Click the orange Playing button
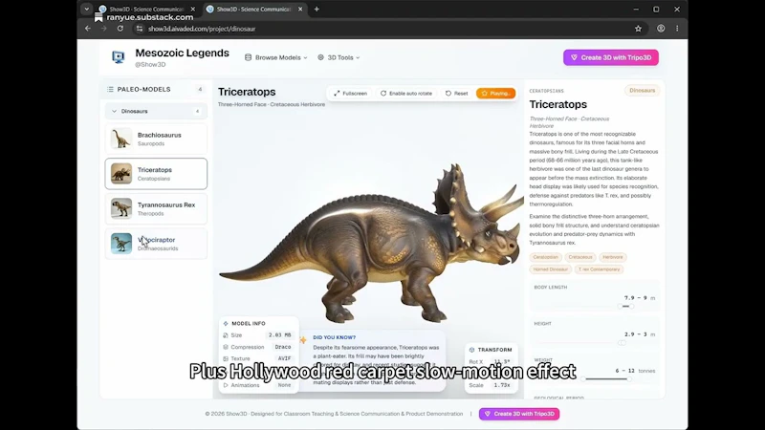Screen dimensions: 765x430 point(495,93)
